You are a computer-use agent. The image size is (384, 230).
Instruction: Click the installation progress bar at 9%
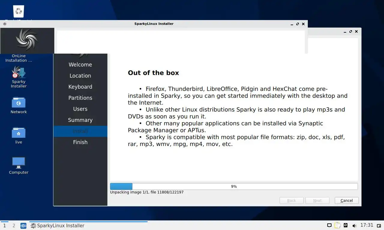234,186
